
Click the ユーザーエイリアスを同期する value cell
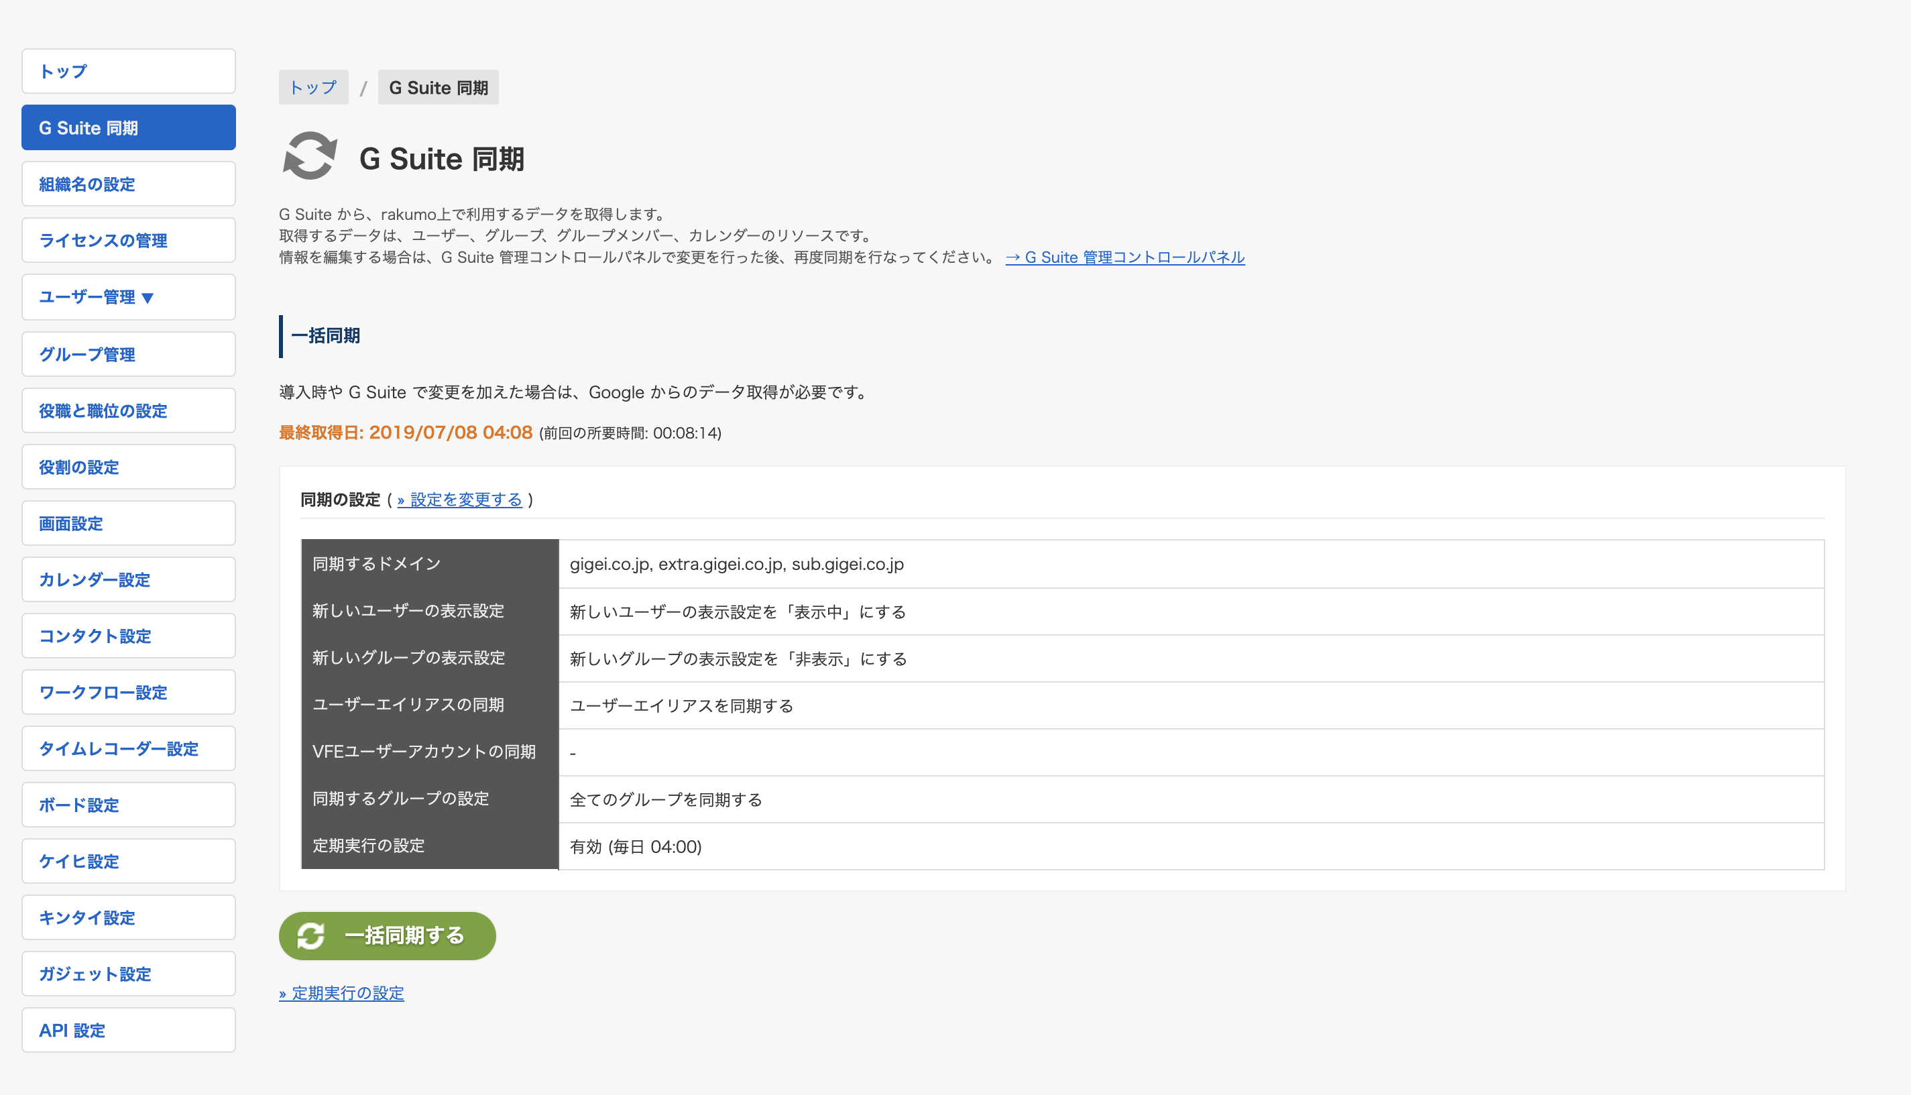pos(1192,706)
